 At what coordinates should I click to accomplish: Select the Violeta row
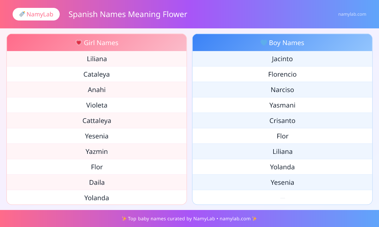click(97, 105)
